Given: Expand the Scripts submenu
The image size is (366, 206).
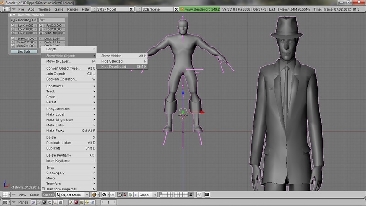Looking at the screenshot, I should (x=69, y=49).
